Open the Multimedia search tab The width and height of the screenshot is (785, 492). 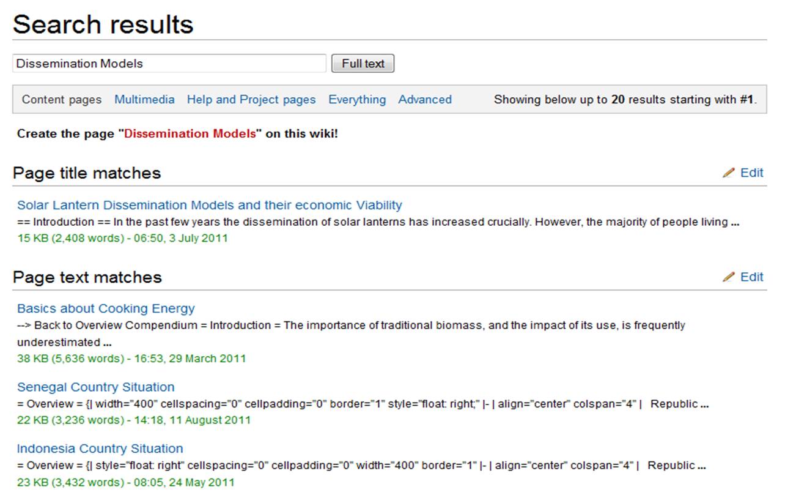tap(144, 100)
